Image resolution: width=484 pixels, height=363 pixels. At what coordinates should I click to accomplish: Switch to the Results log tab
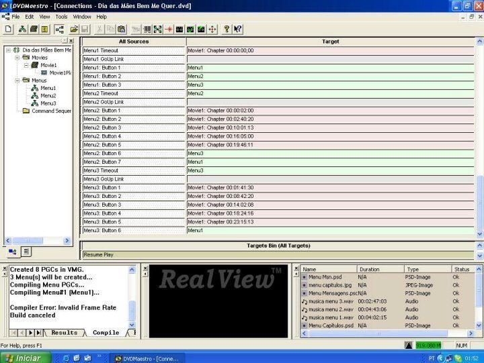(x=64, y=333)
